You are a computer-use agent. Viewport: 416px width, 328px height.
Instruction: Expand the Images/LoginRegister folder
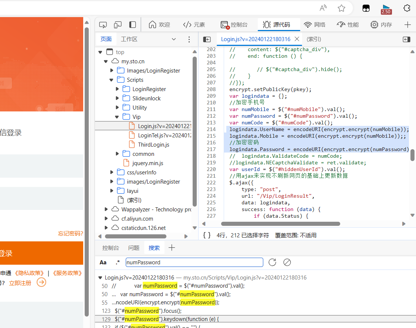pyautogui.click(x=112, y=71)
